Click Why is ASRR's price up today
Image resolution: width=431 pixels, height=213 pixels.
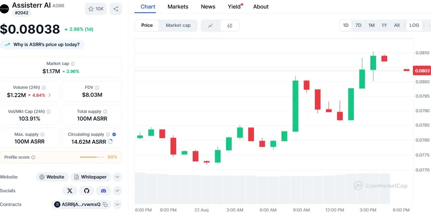click(x=43, y=45)
